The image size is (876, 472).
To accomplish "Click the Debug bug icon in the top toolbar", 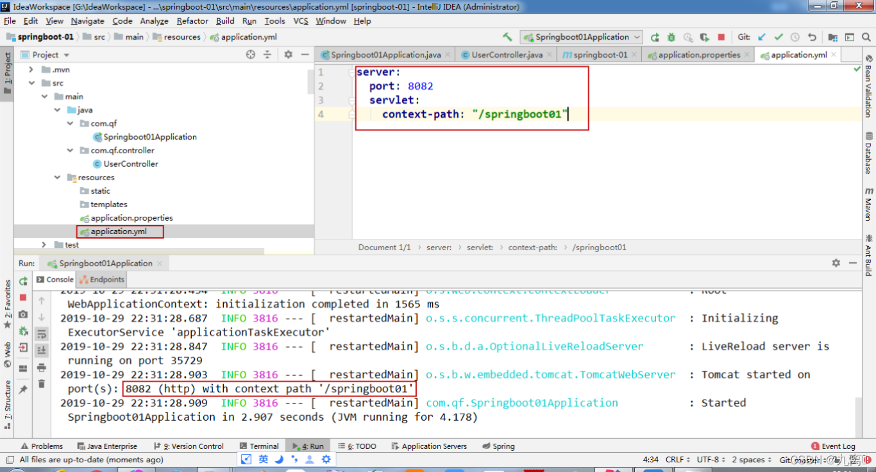I will click(671, 37).
